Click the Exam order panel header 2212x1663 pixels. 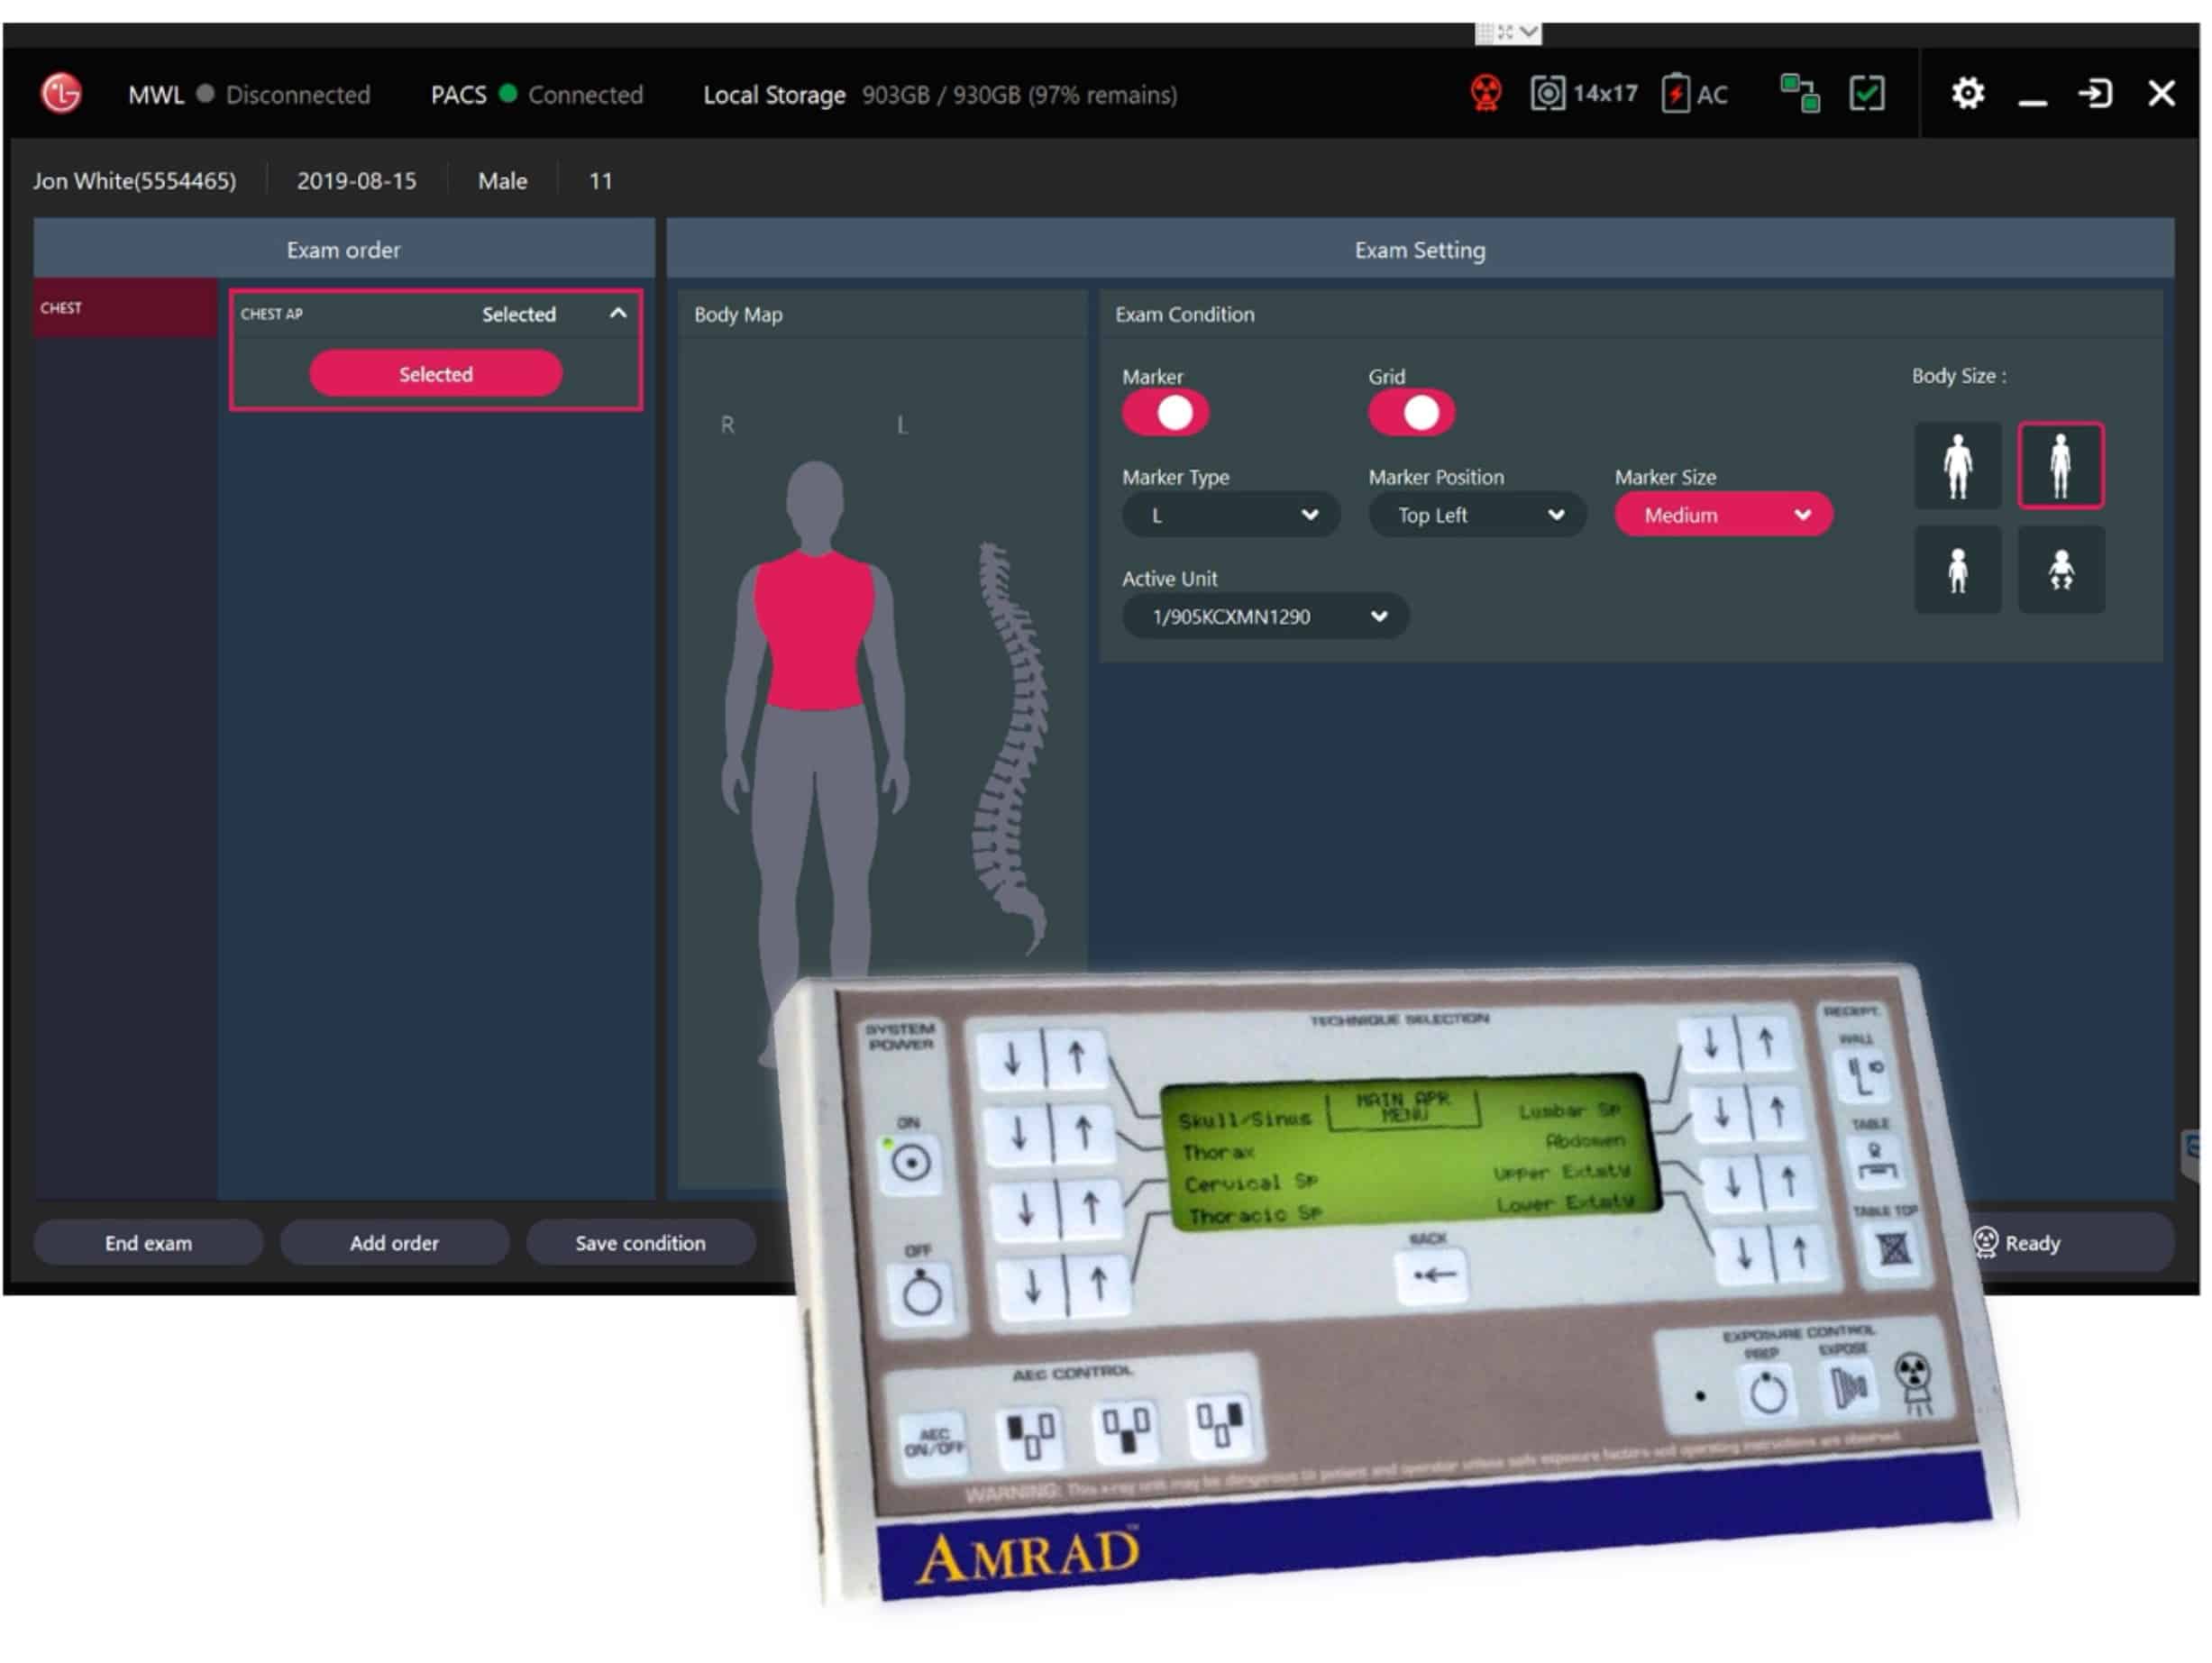pos(344,249)
